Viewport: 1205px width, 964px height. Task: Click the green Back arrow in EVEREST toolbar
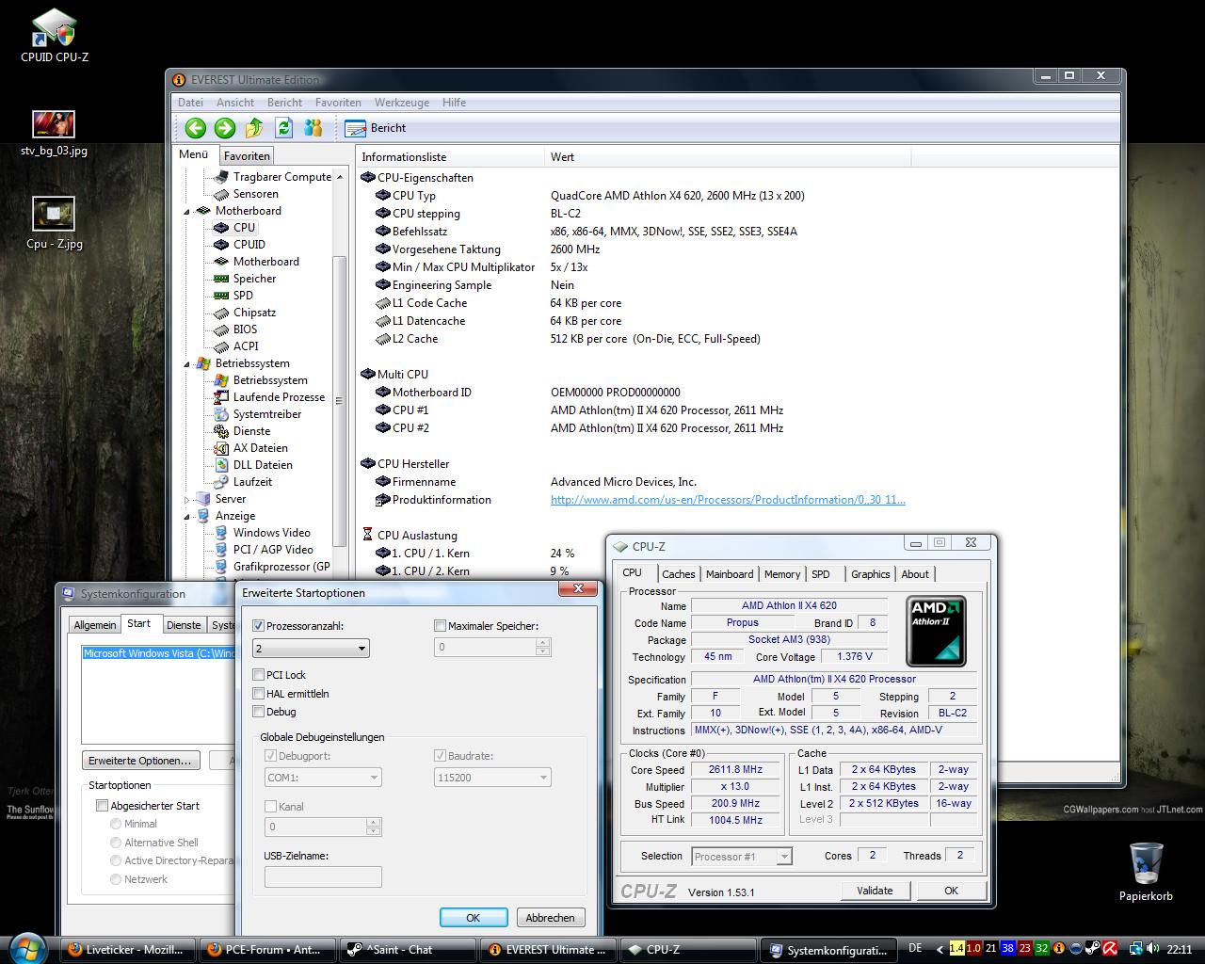pos(195,128)
